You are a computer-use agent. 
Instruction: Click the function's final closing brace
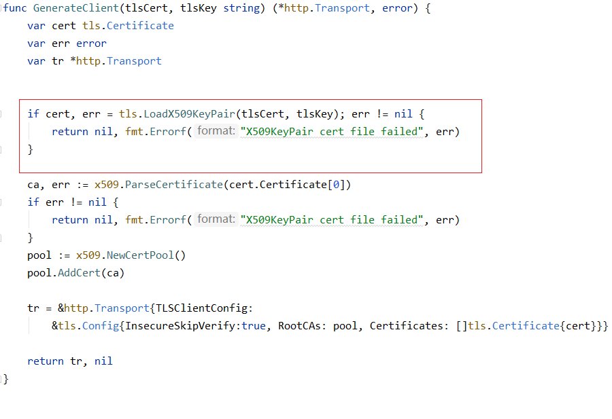coord(6,379)
